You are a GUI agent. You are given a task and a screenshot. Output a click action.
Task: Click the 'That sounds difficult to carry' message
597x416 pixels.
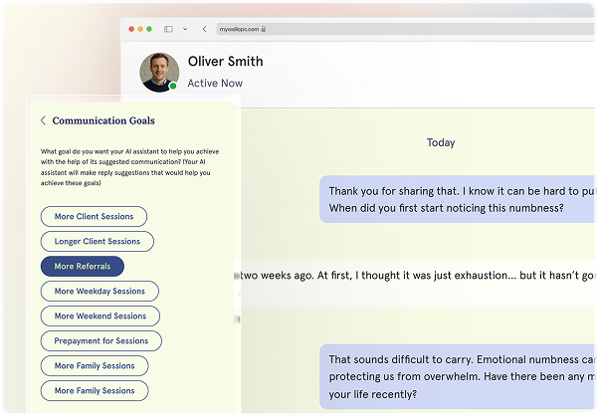459,376
